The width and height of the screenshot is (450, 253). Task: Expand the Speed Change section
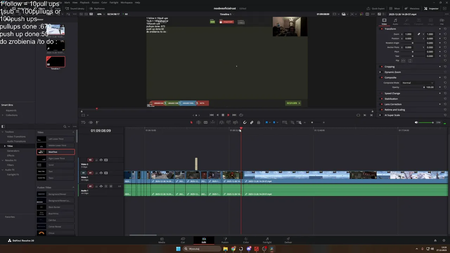(392, 93)
